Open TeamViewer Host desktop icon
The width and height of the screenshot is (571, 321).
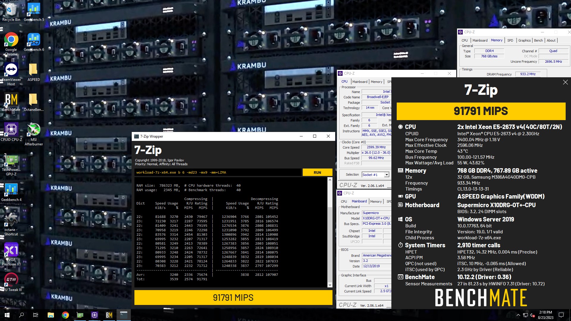tap(11, 74)
